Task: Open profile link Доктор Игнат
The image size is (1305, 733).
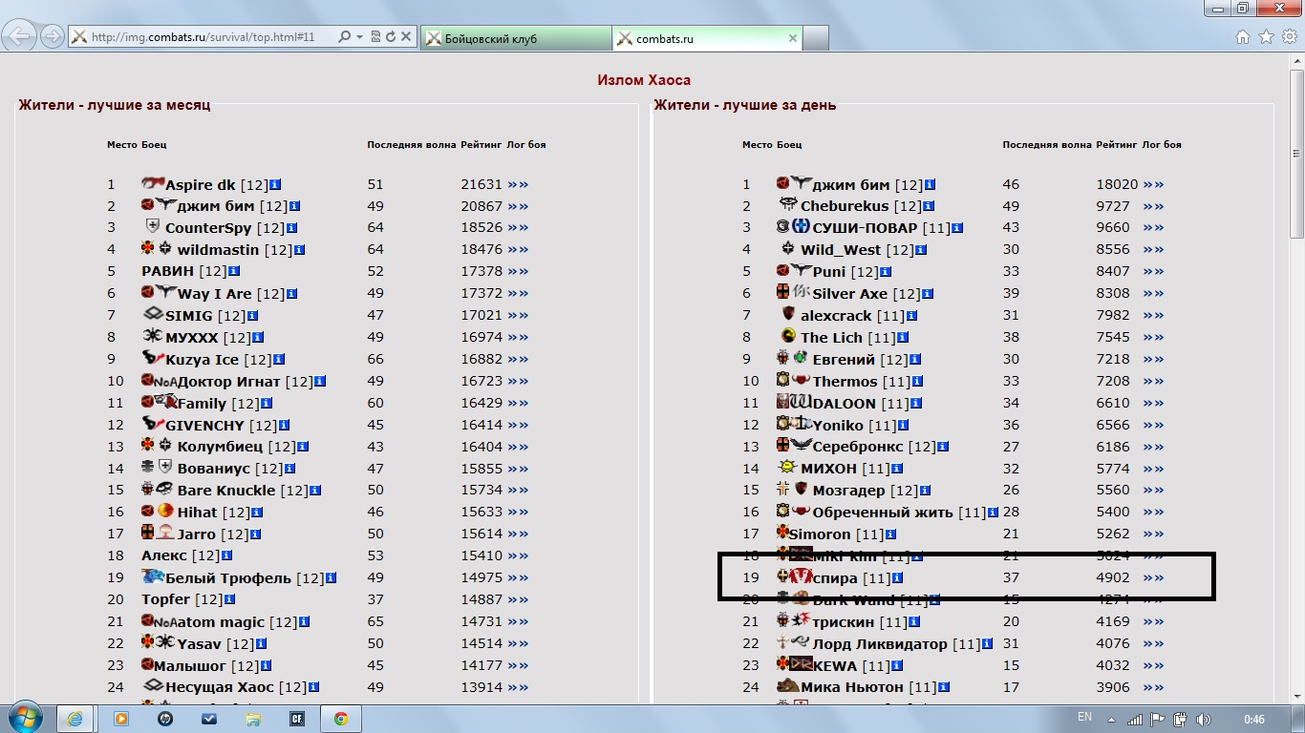Action: click(229, 382)
